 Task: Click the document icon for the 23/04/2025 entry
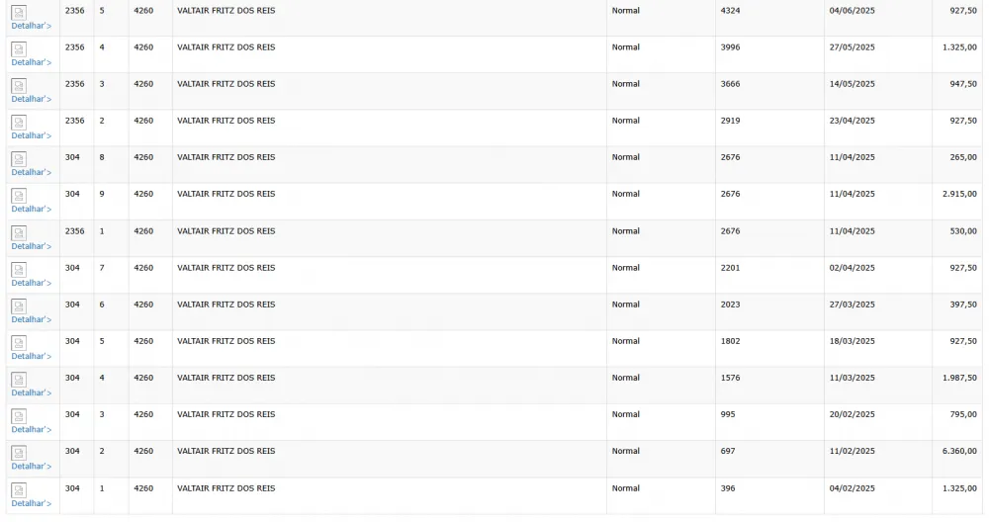(x=18, y=123)
